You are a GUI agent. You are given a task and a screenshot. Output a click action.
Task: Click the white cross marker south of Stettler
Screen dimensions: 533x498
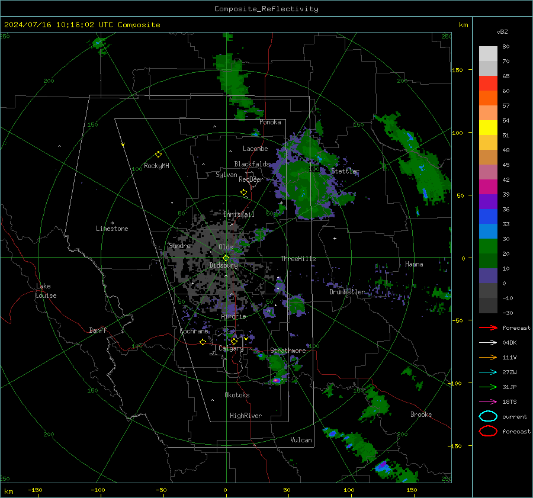335,238
